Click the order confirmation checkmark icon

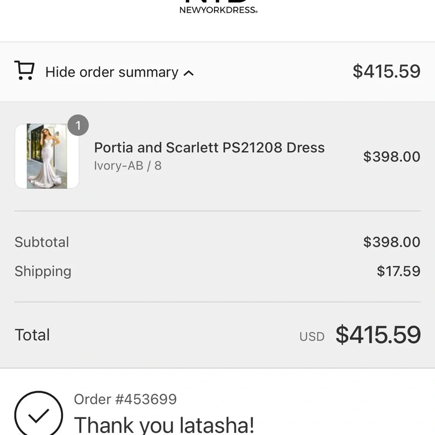(x=39, y=415)
